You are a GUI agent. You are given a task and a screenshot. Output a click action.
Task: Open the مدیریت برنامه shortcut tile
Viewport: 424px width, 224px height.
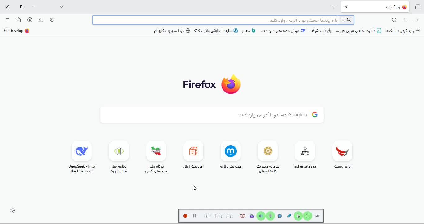(x=231, y=155)
